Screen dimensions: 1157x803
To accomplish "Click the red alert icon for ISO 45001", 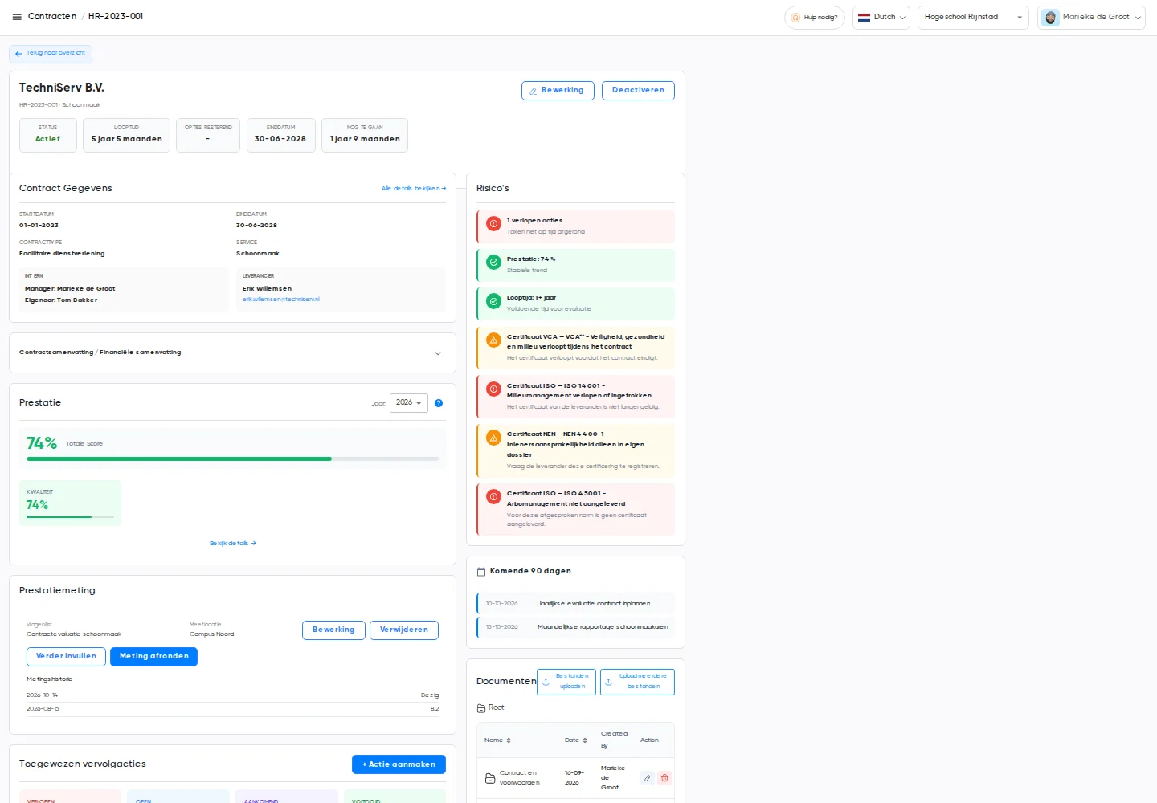I will pyautogui.click(x=493, y=497).
